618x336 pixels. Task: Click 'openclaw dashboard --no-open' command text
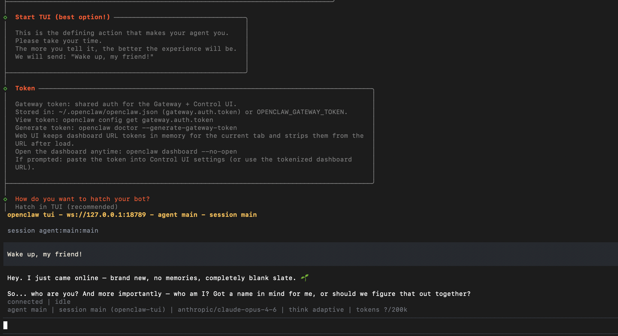pyautogui.click(x=181, y=152)
